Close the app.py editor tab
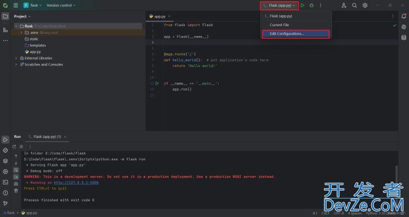 (x=169, y=16)
